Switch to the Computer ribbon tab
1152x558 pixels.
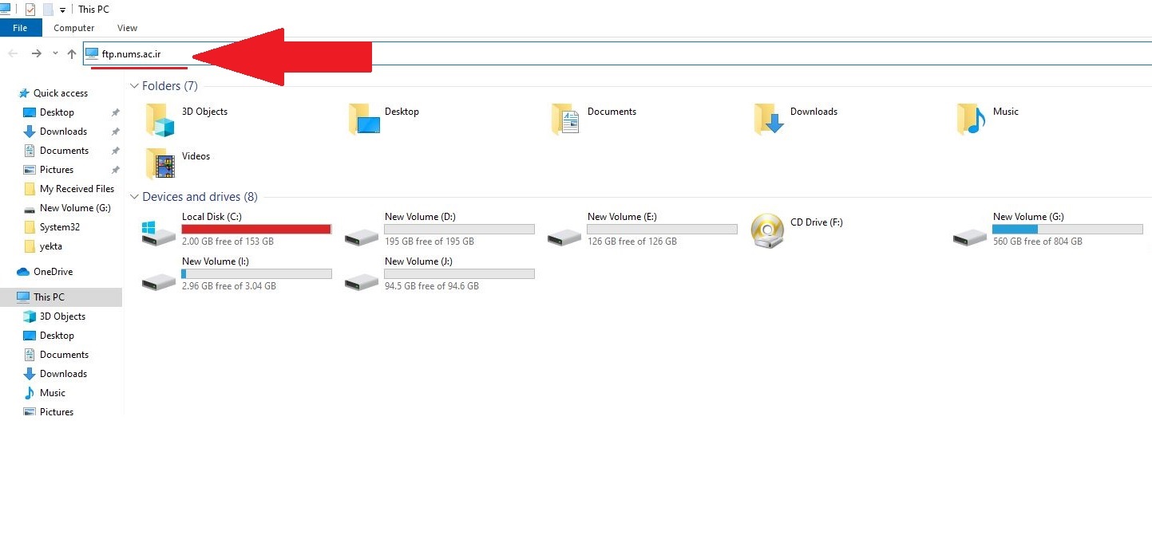click(73, 28)
